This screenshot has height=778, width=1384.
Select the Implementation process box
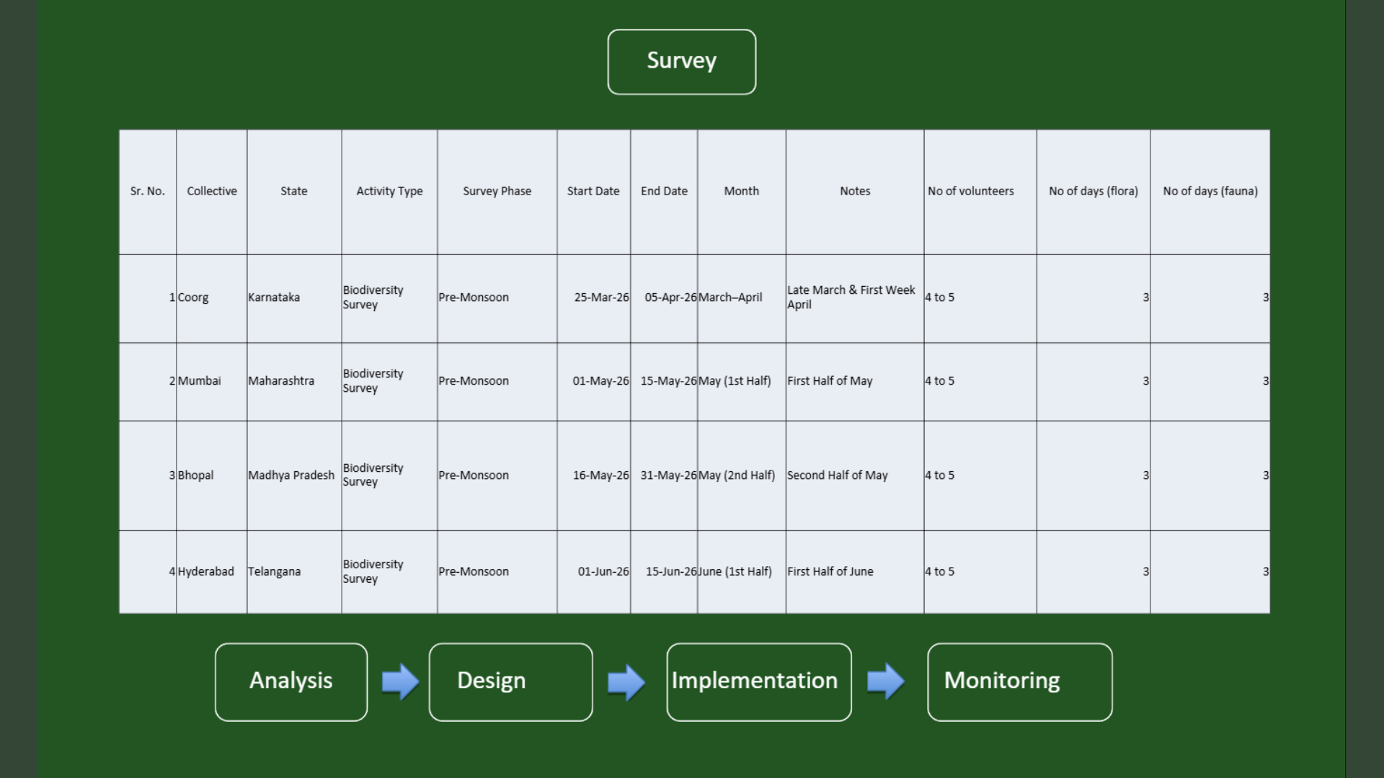pos(758,681)
